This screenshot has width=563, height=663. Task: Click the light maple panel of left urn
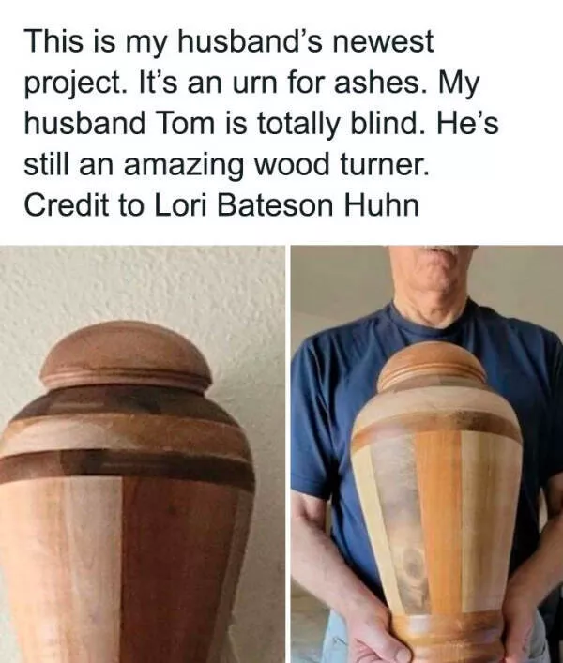tap(61, 571)
